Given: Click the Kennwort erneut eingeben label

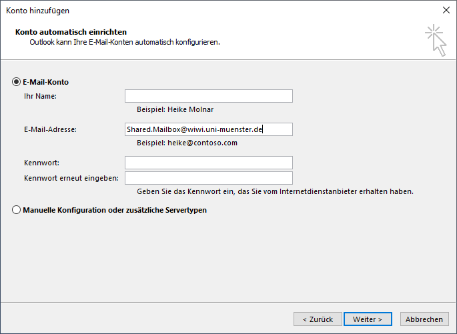Looking at the screenshot, I should click(71, 178).
